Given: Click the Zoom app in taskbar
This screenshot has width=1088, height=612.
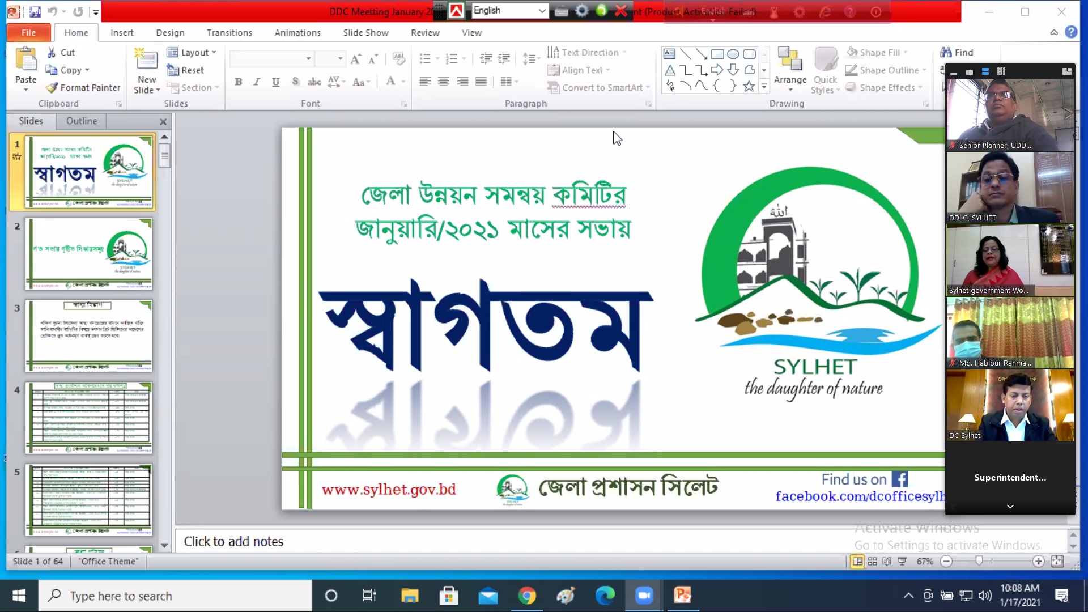Looking at the screenshot, I should (644, 596).
